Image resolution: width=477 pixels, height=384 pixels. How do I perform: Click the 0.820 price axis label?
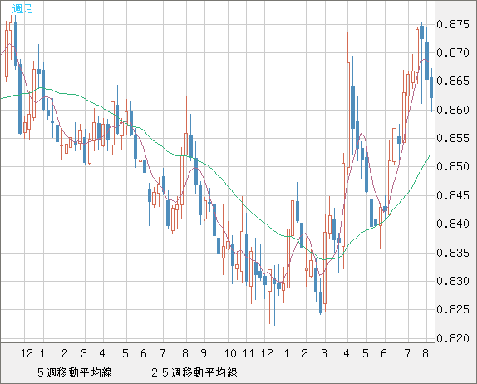(x=453, y=338)
